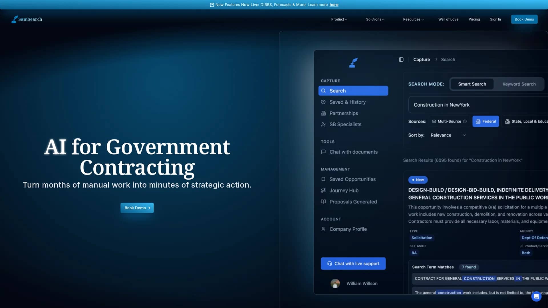Click Capture breadcrumb link

421,60
